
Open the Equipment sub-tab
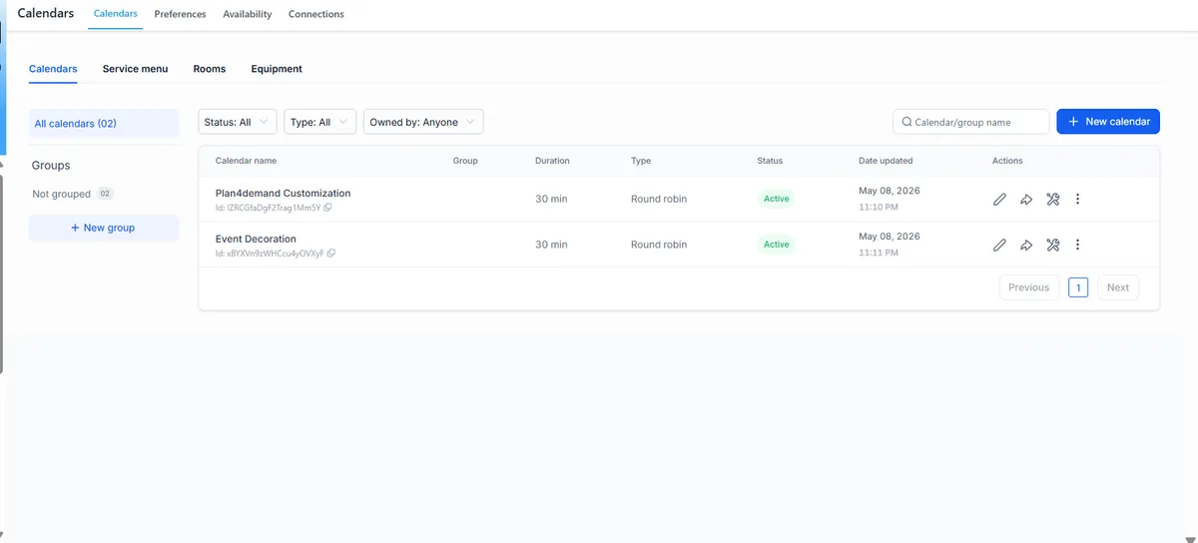click(x=277, y=69)
